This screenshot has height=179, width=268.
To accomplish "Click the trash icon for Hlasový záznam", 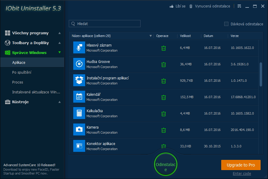I will pos(163,48).
